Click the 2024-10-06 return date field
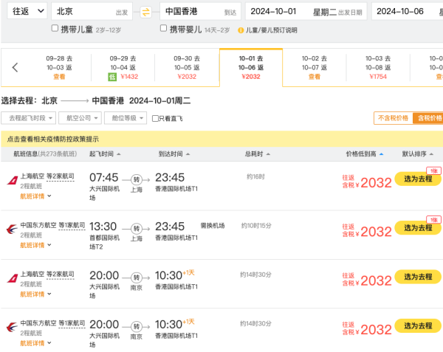443x352 pixels. coord(407,11)
